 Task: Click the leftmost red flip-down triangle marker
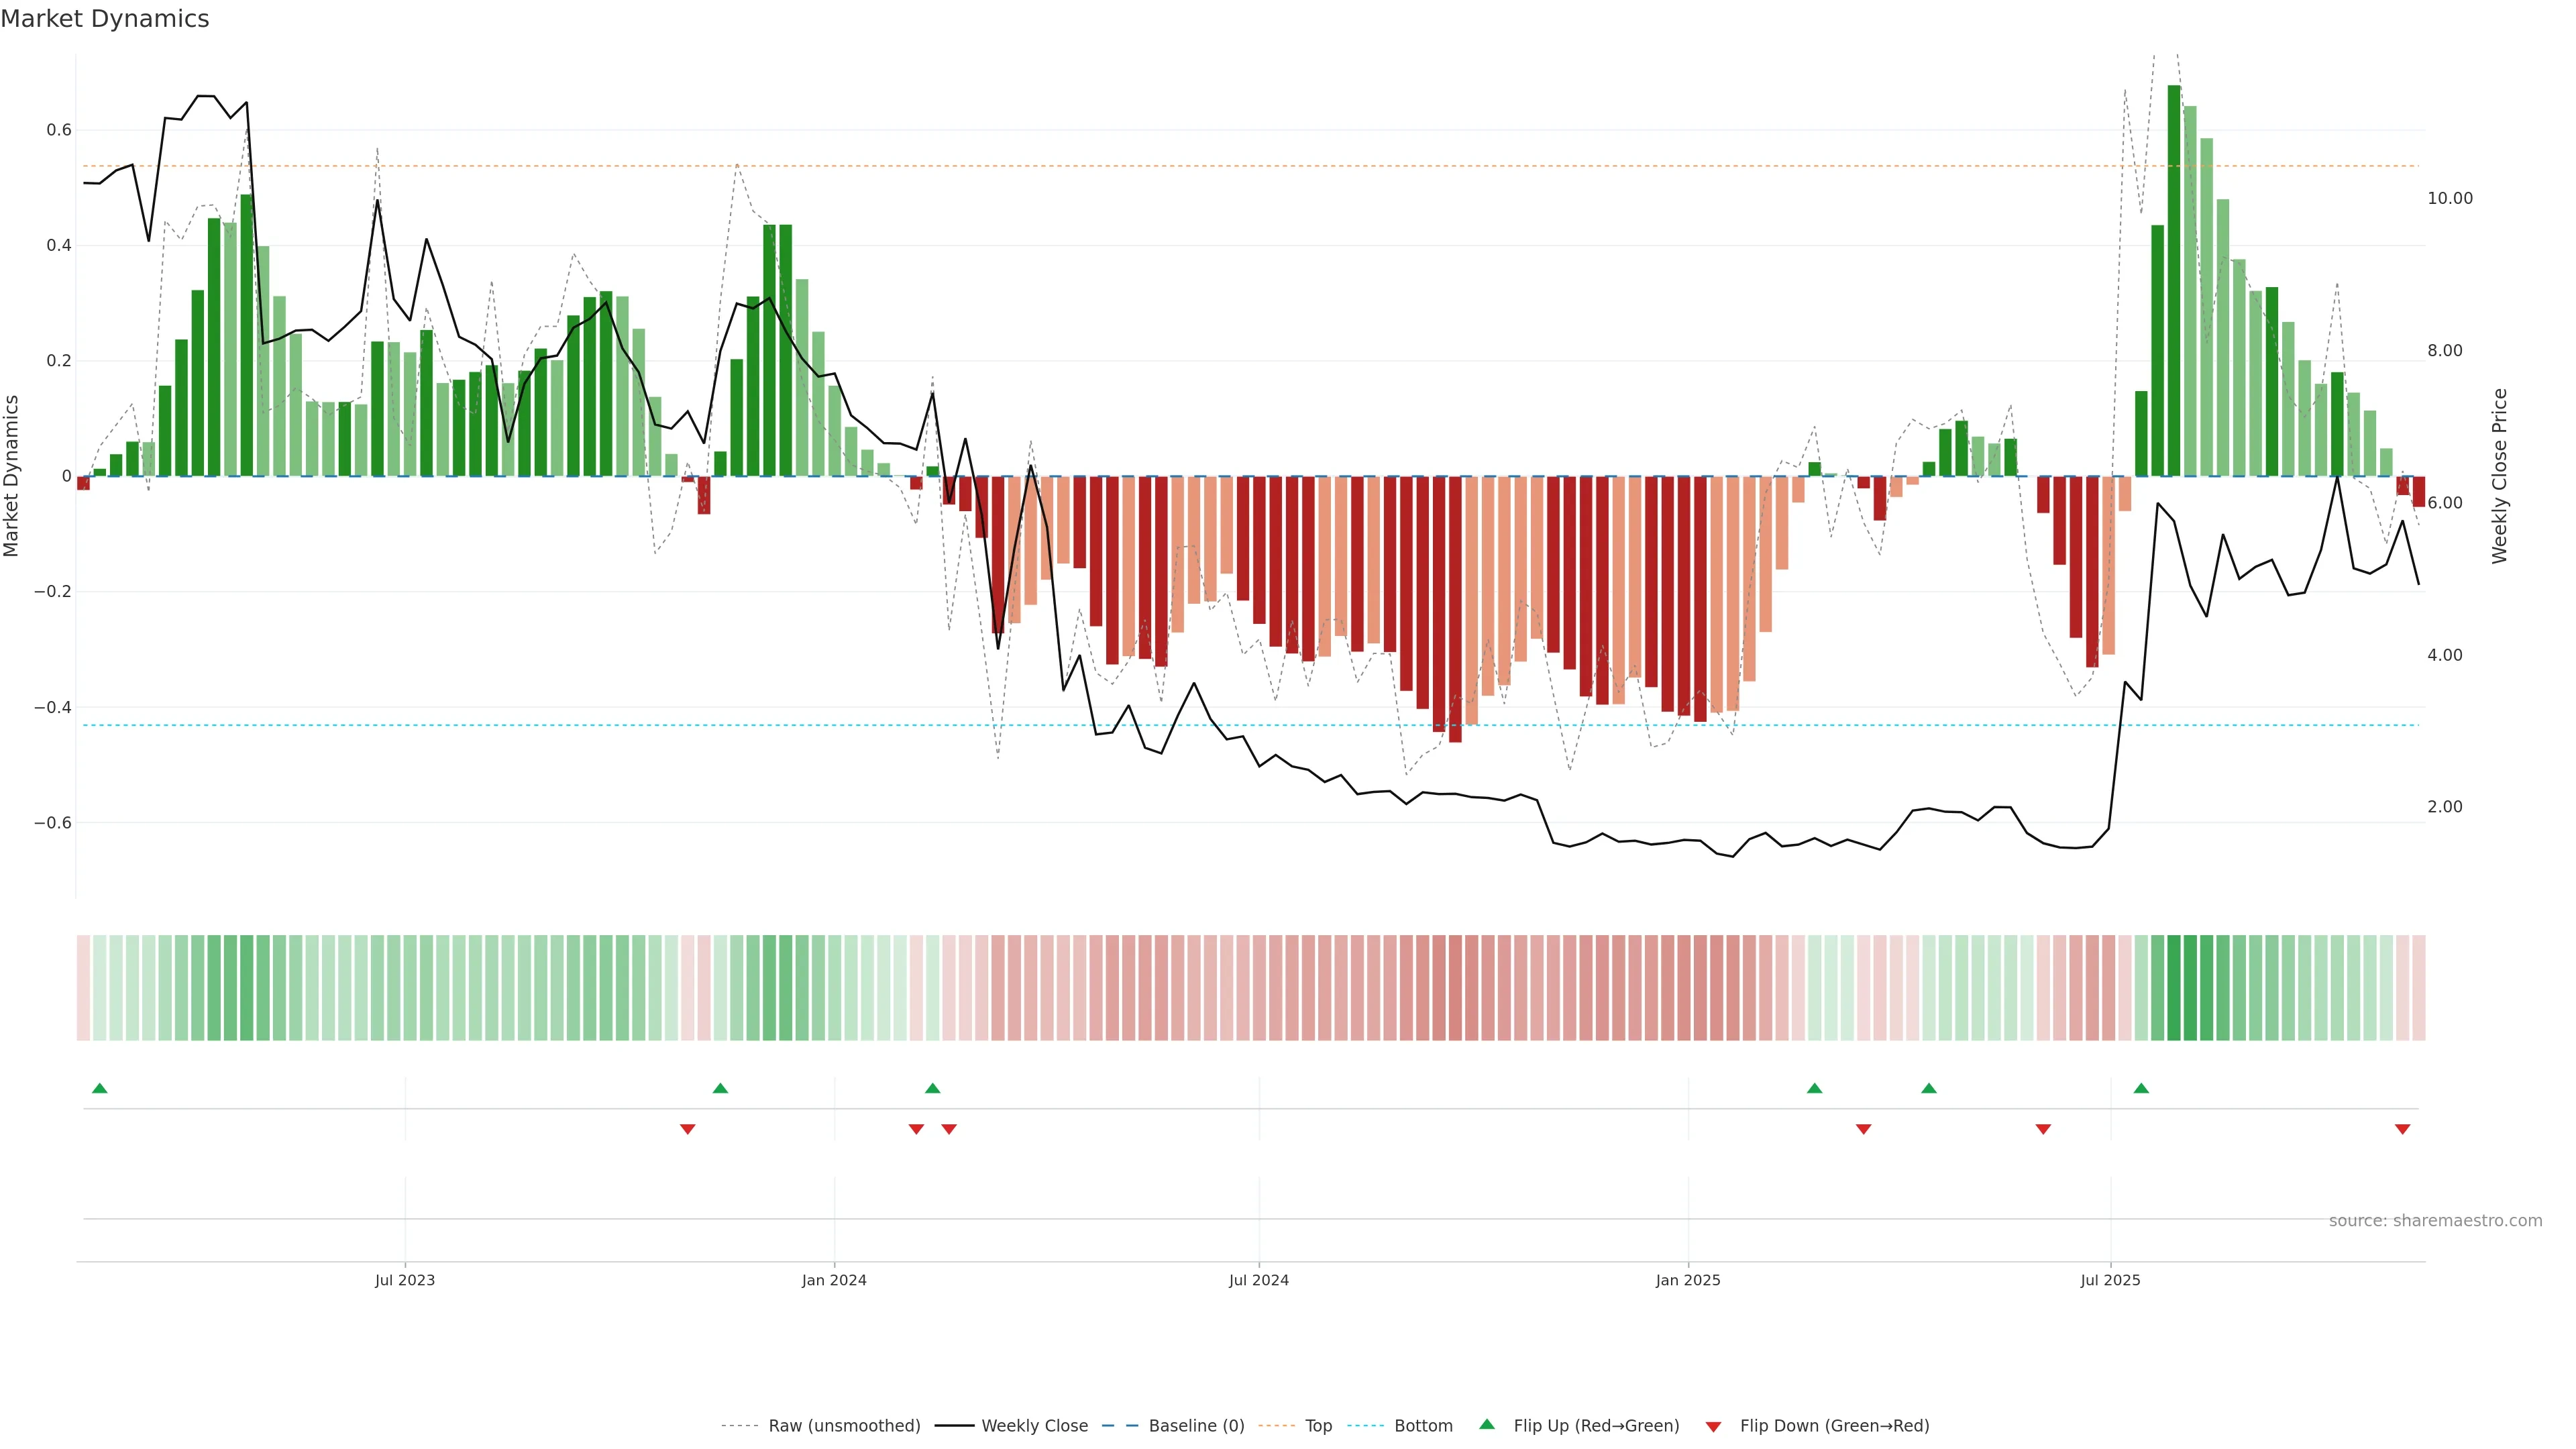[687, 1129]
